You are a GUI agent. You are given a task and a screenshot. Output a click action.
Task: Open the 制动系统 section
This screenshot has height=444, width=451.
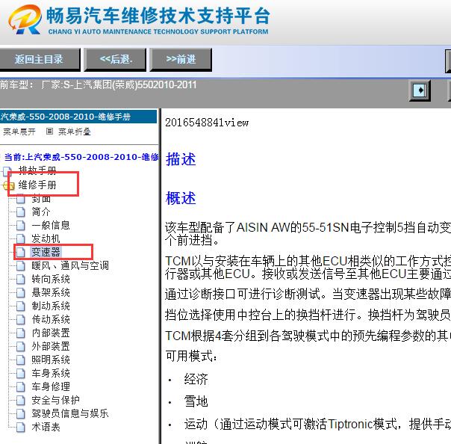tap(51, 306)
